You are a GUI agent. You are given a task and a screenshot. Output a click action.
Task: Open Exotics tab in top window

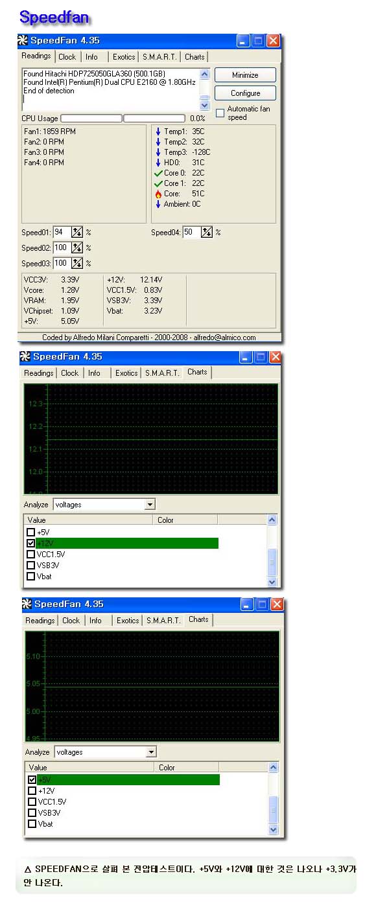pyautogui.click(x=123, y=57)
